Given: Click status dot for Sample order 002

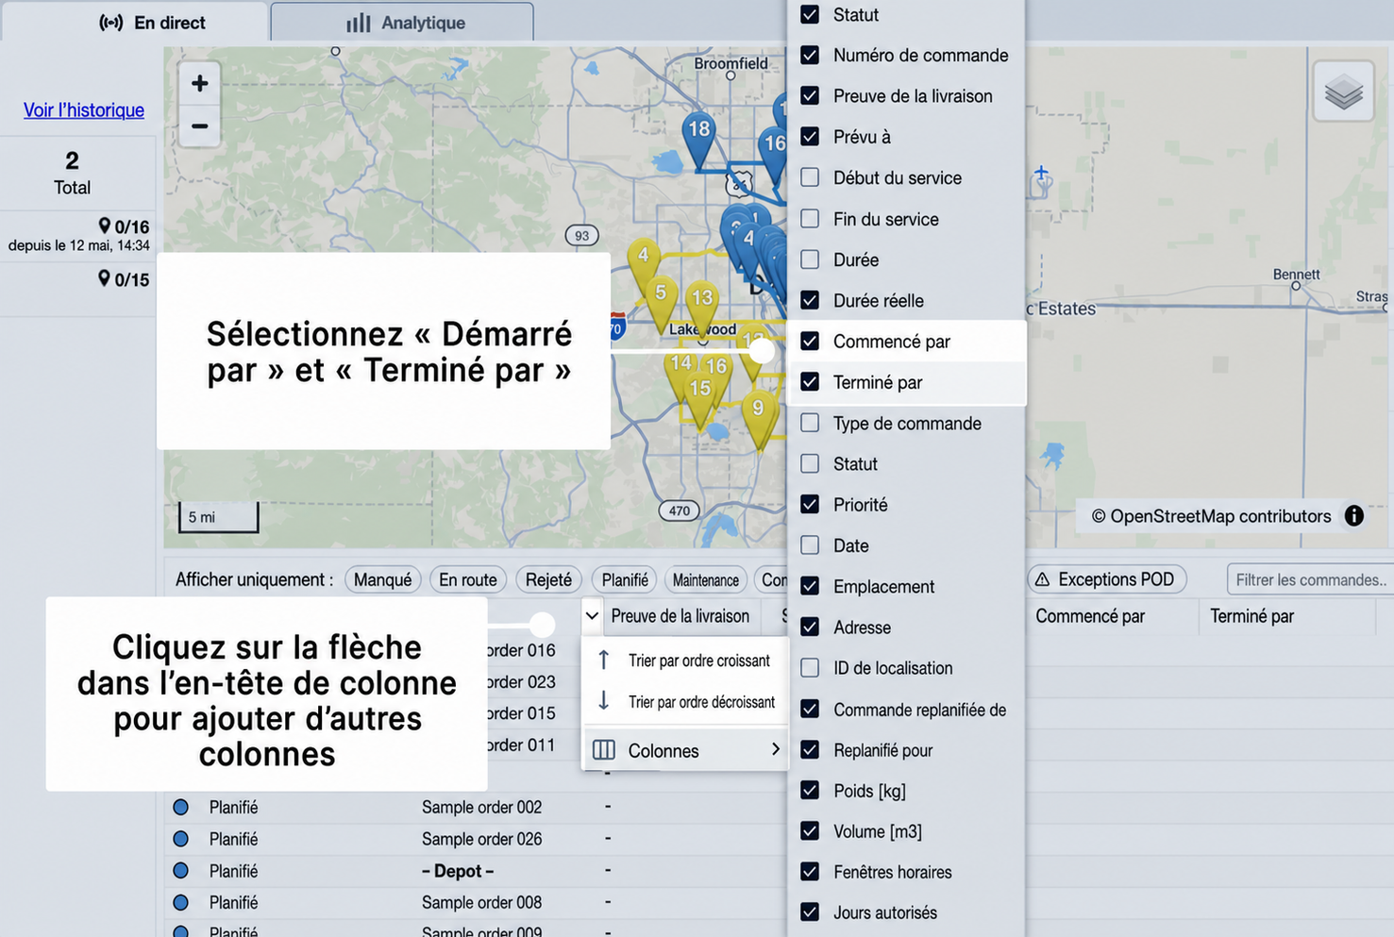Looking at the screenshot, I should coord(181,808).
